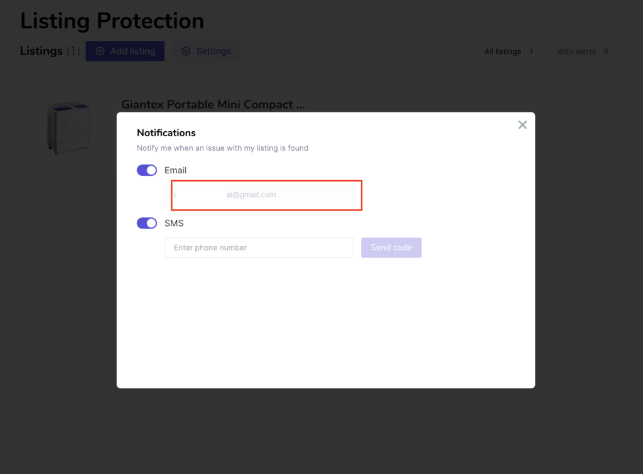The width and height of the screenshot is (643, 474).
Task: Click the Email label next to toggle
Action: tap(175, 170)
